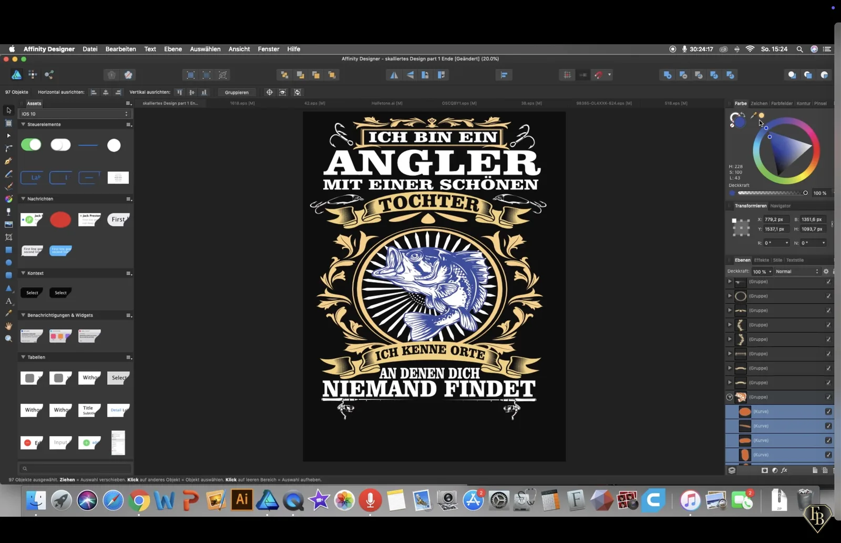
Task: Select the Pencil tool
Action: tap(8, 174)
